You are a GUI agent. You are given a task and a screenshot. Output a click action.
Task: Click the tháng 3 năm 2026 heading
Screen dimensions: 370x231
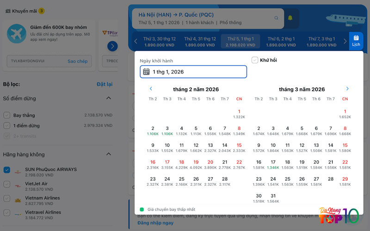tap(302, 89)
